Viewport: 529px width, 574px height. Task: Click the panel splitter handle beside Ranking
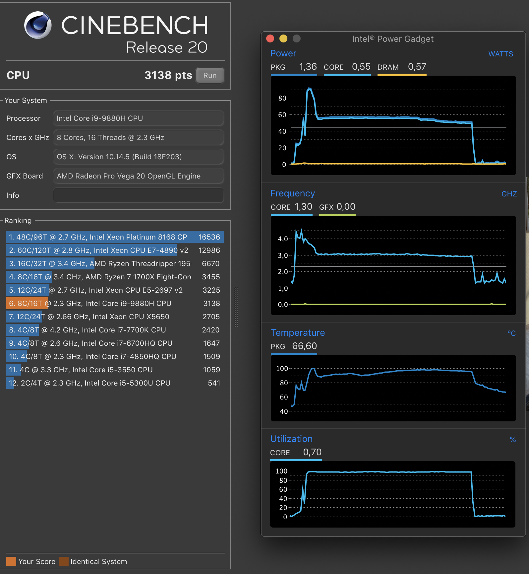pos(237,308)
